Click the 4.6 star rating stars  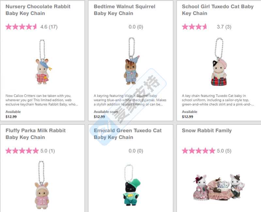coord(21,27)
